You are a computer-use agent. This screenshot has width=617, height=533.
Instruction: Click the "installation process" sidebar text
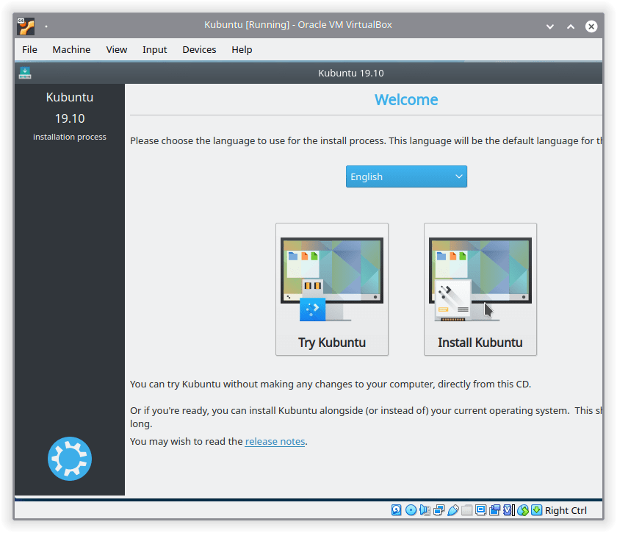[x=70, y=137]
